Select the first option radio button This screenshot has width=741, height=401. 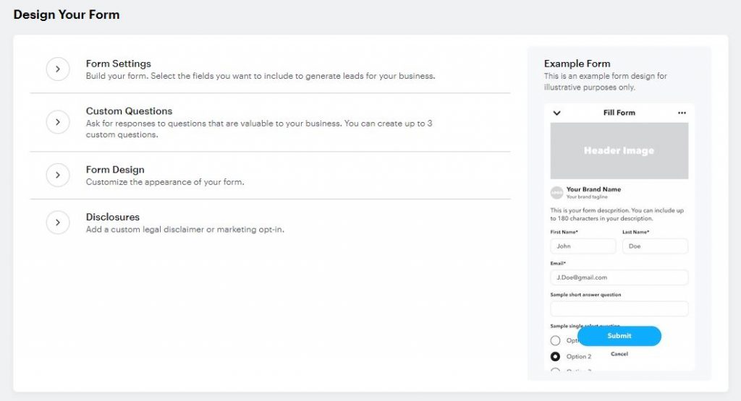click(x=555, y=340)
